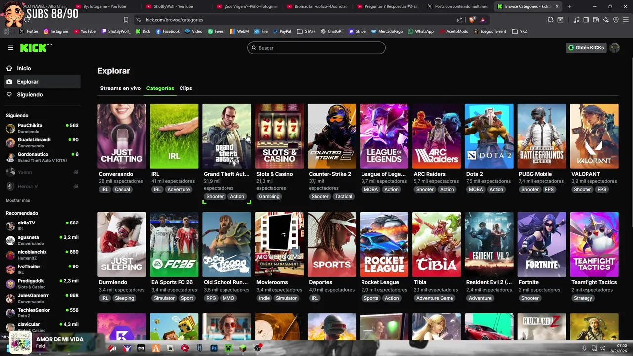Open PauChikita's channel in sidebar
This screenshot has width=633, height=356.
(42, 128)
